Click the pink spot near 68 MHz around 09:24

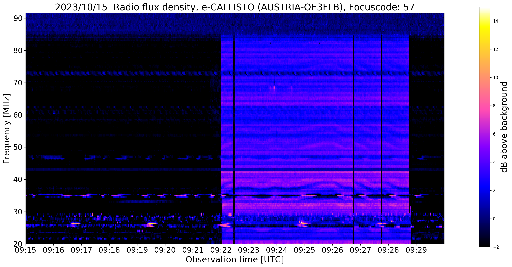tap(274, 88)
